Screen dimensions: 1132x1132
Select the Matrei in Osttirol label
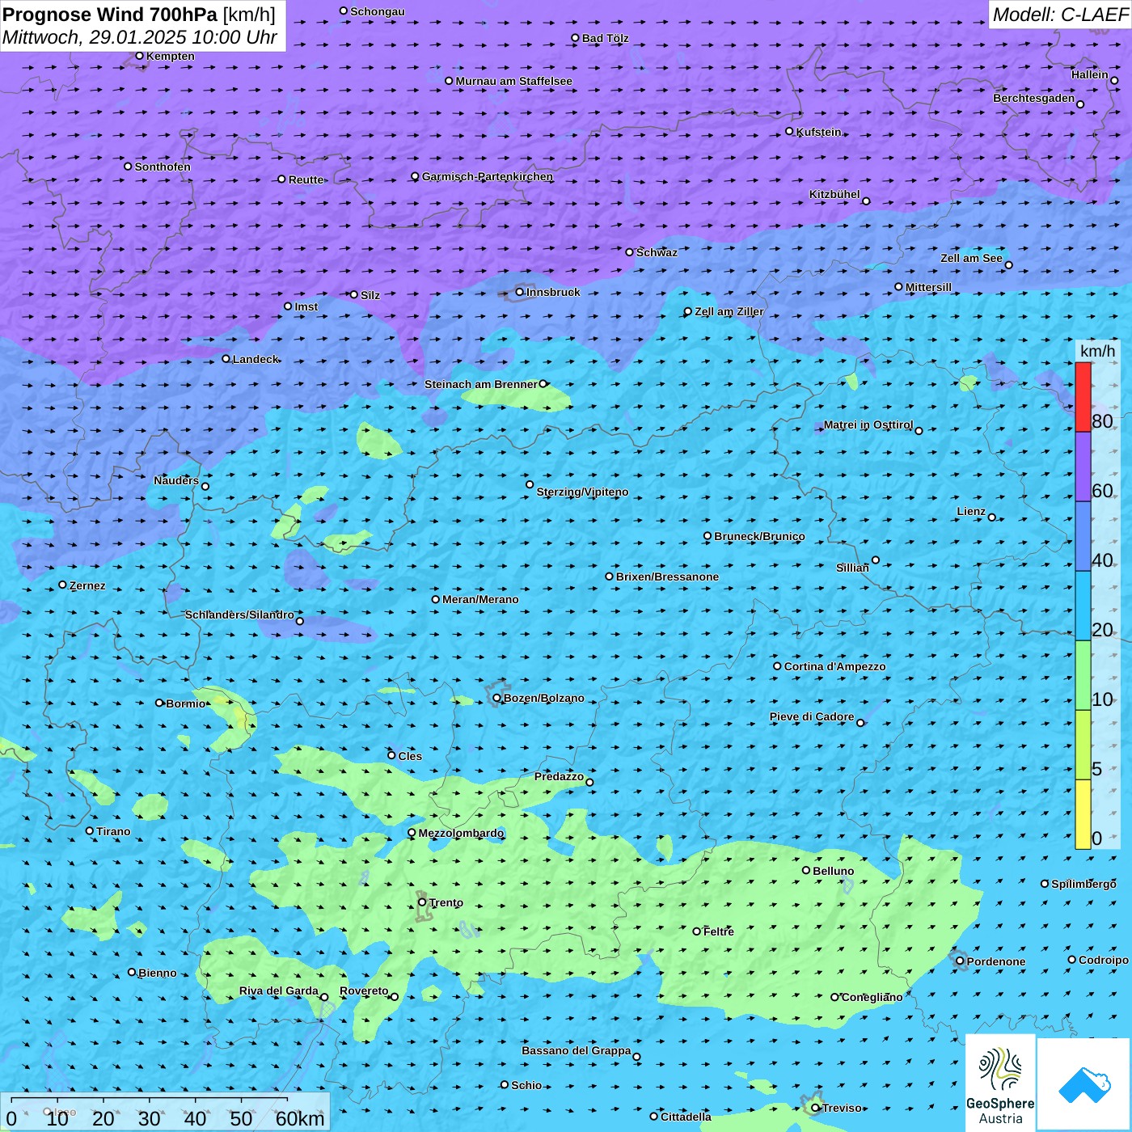[x=868, y=424]
